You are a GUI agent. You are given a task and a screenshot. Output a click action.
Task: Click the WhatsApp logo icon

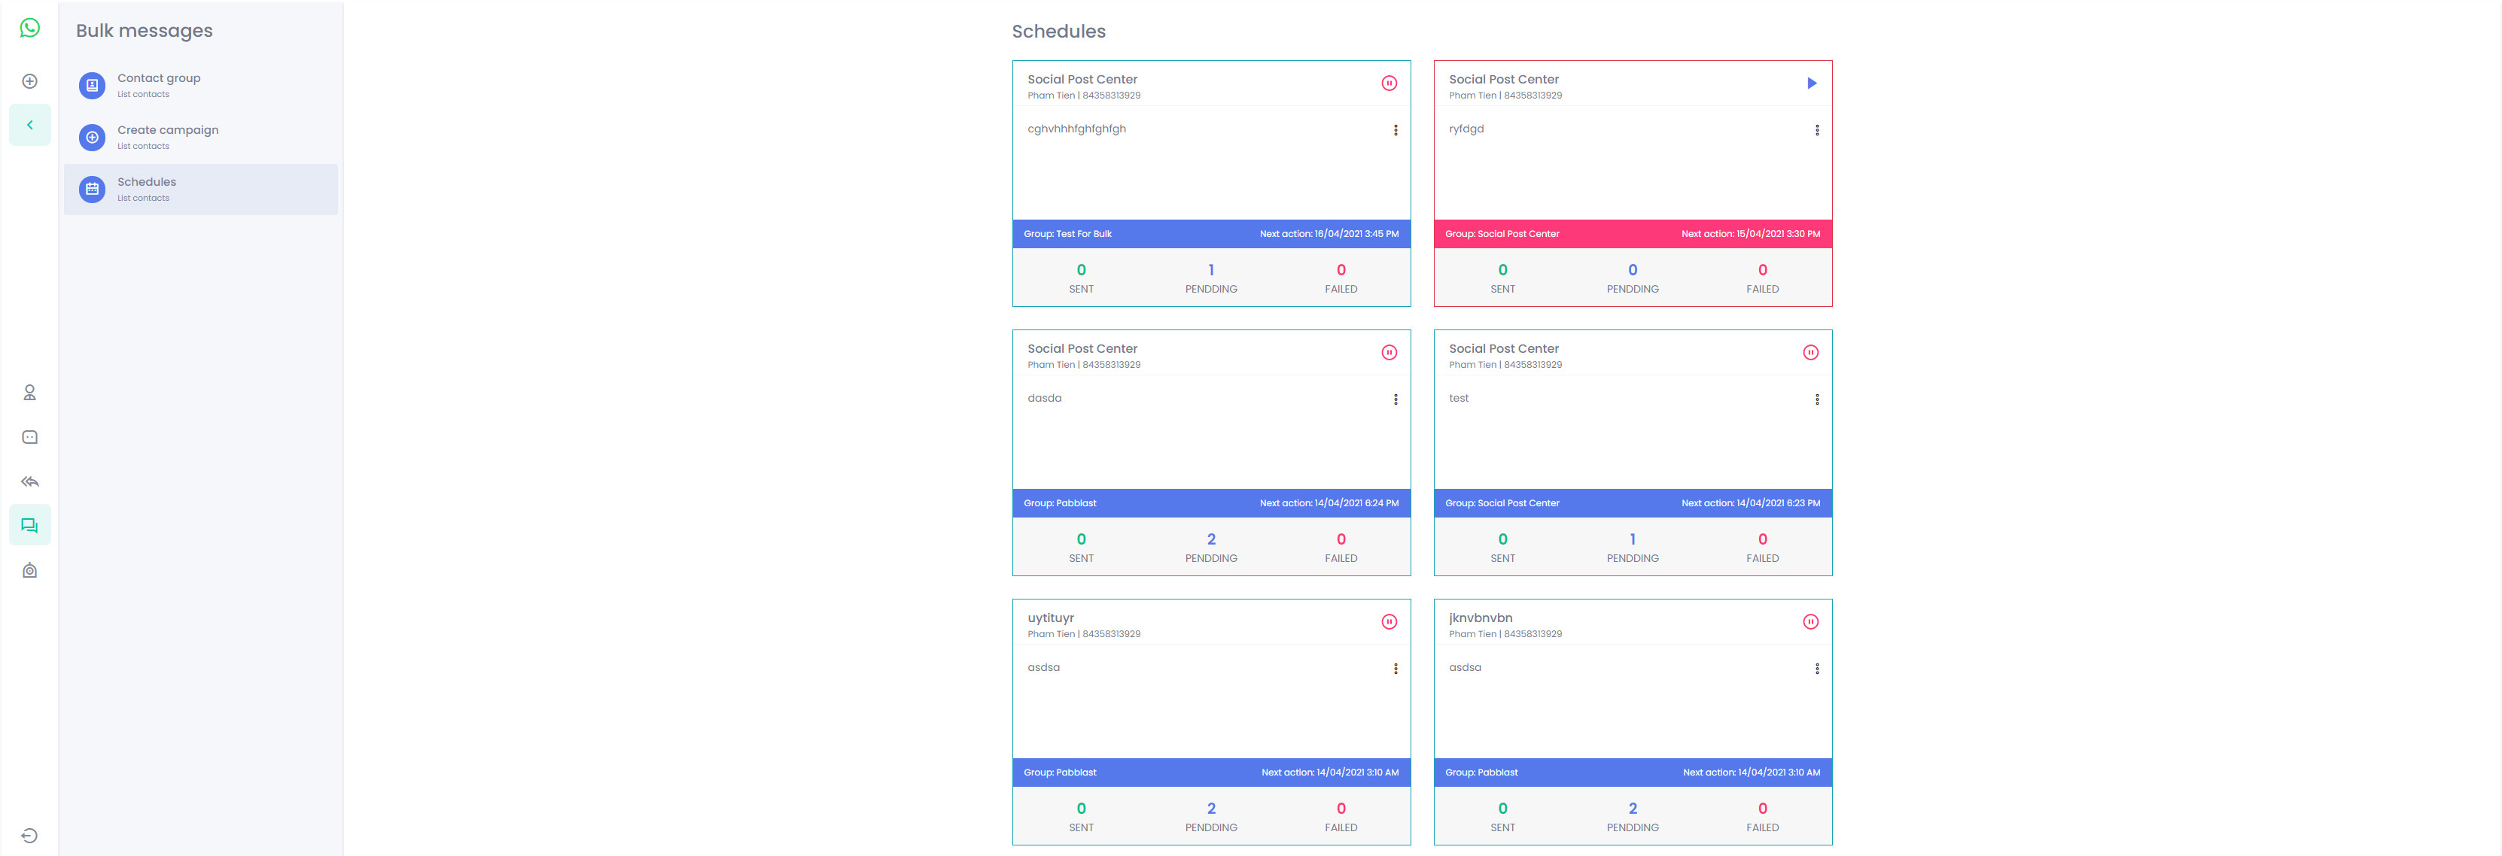[x=30, y=28]
